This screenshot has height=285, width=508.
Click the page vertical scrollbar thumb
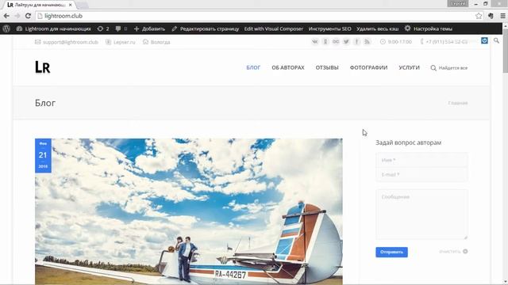505,51
